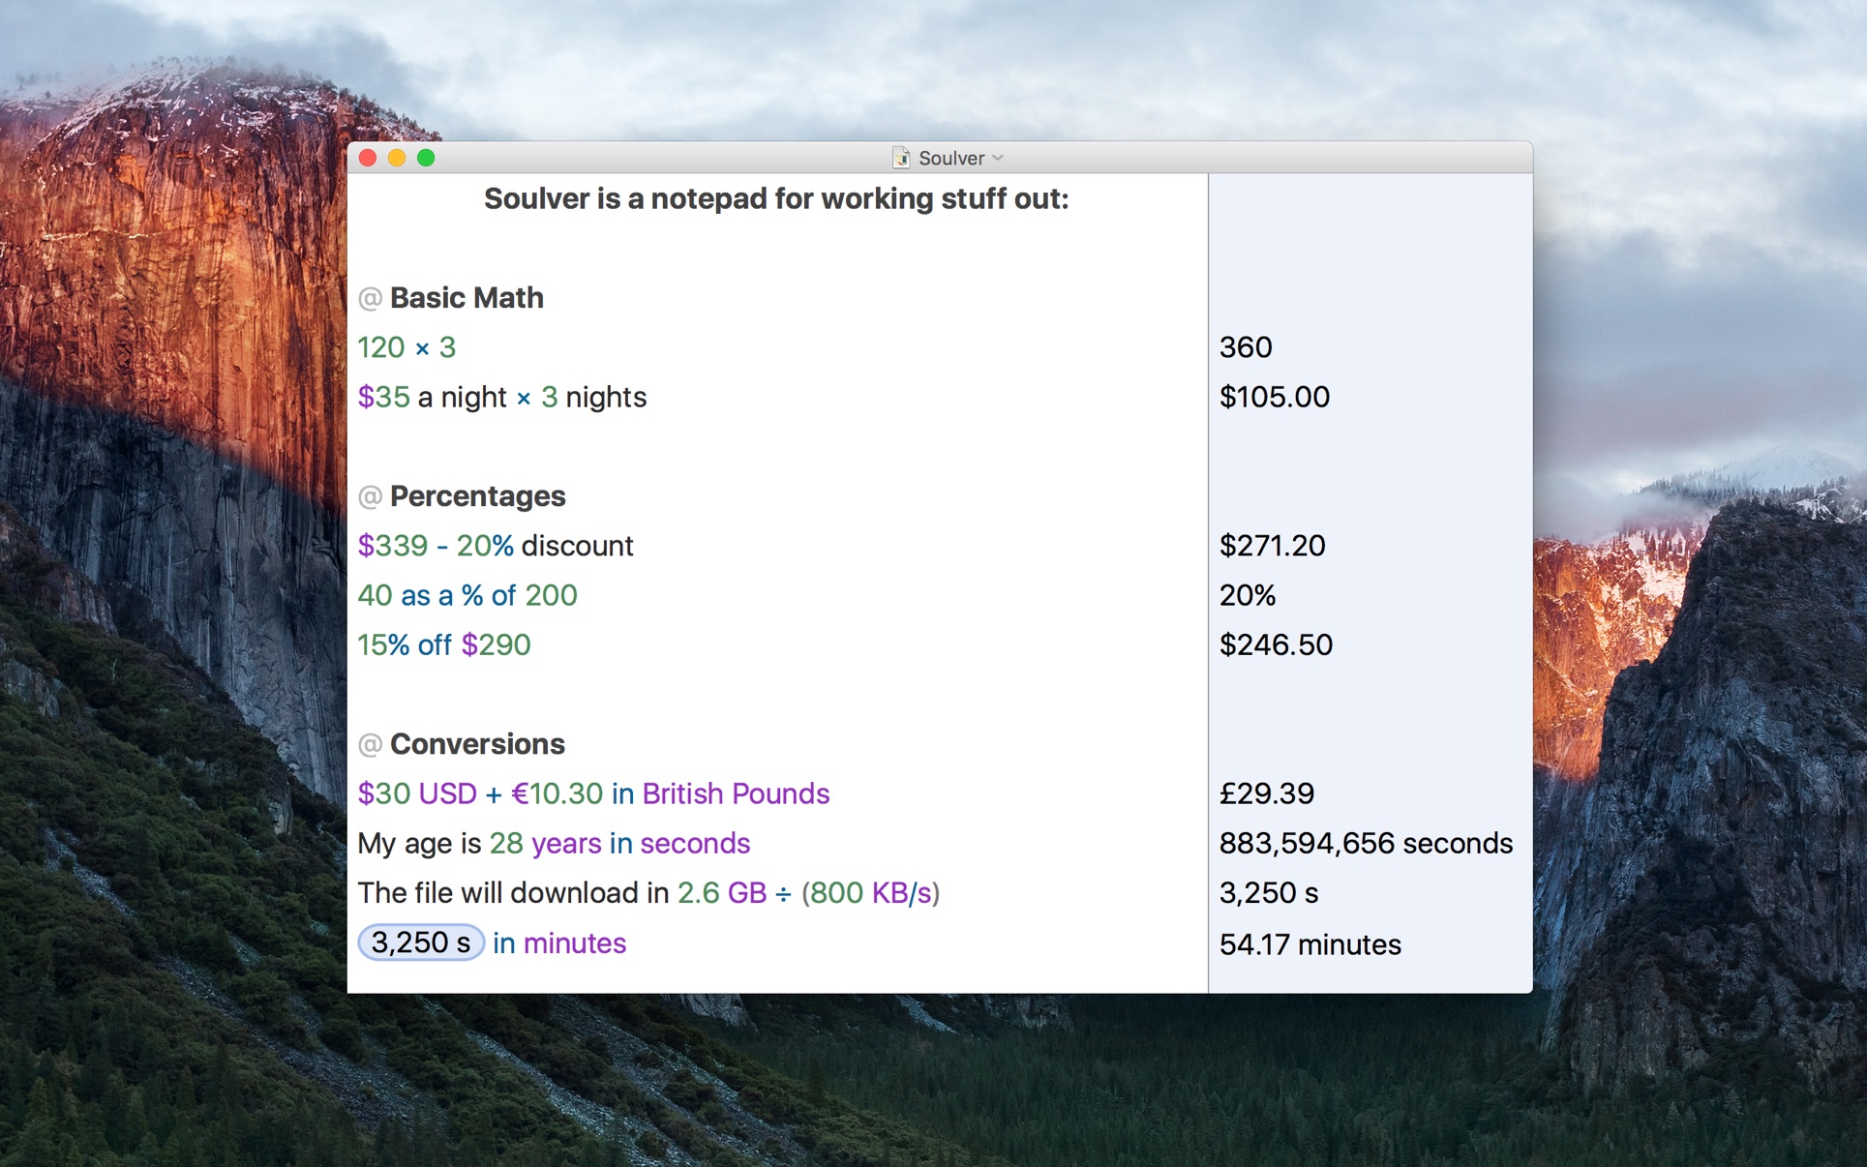Click the Basic Math heading text

(467, 298)
